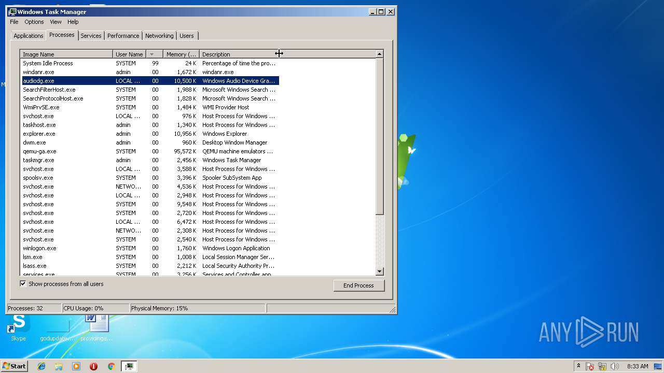Sort by Memory column header

tap(182, 54)
